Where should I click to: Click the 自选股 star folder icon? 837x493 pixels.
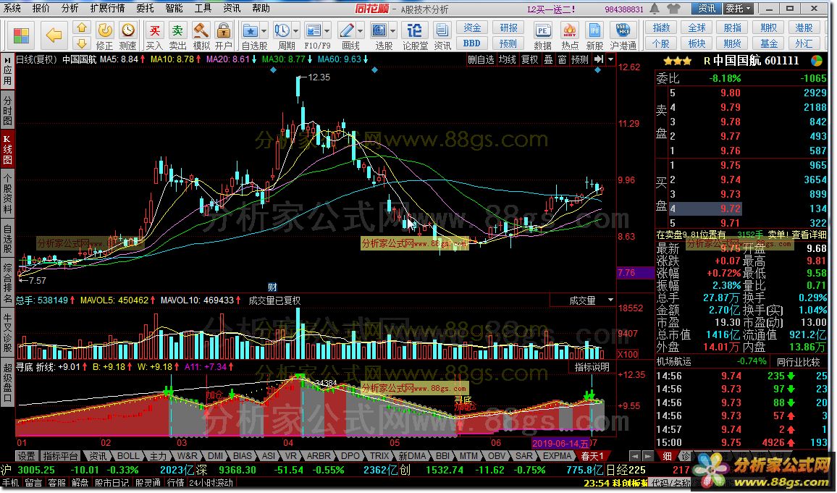tap(251, 30)
